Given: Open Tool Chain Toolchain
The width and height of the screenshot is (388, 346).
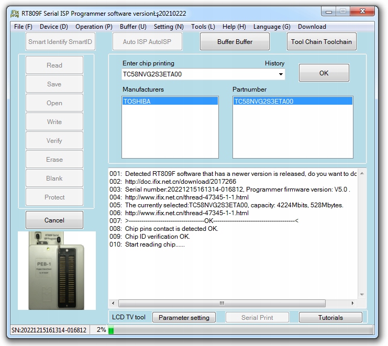Looking at the screenshot, I should click(x=322, y=41).
